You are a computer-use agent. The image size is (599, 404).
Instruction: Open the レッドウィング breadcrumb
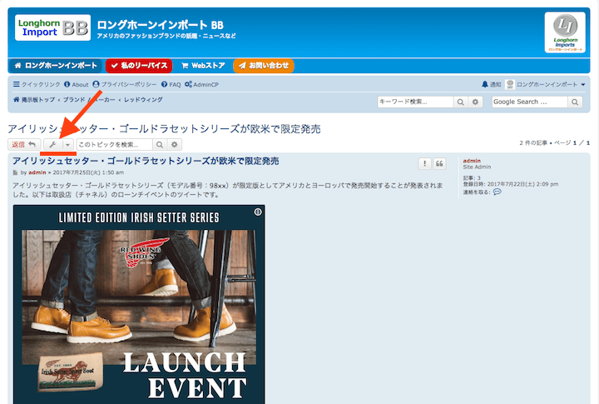[143, 99]
